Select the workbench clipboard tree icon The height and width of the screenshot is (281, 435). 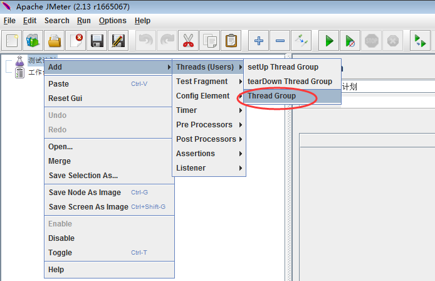pos(19,73)
